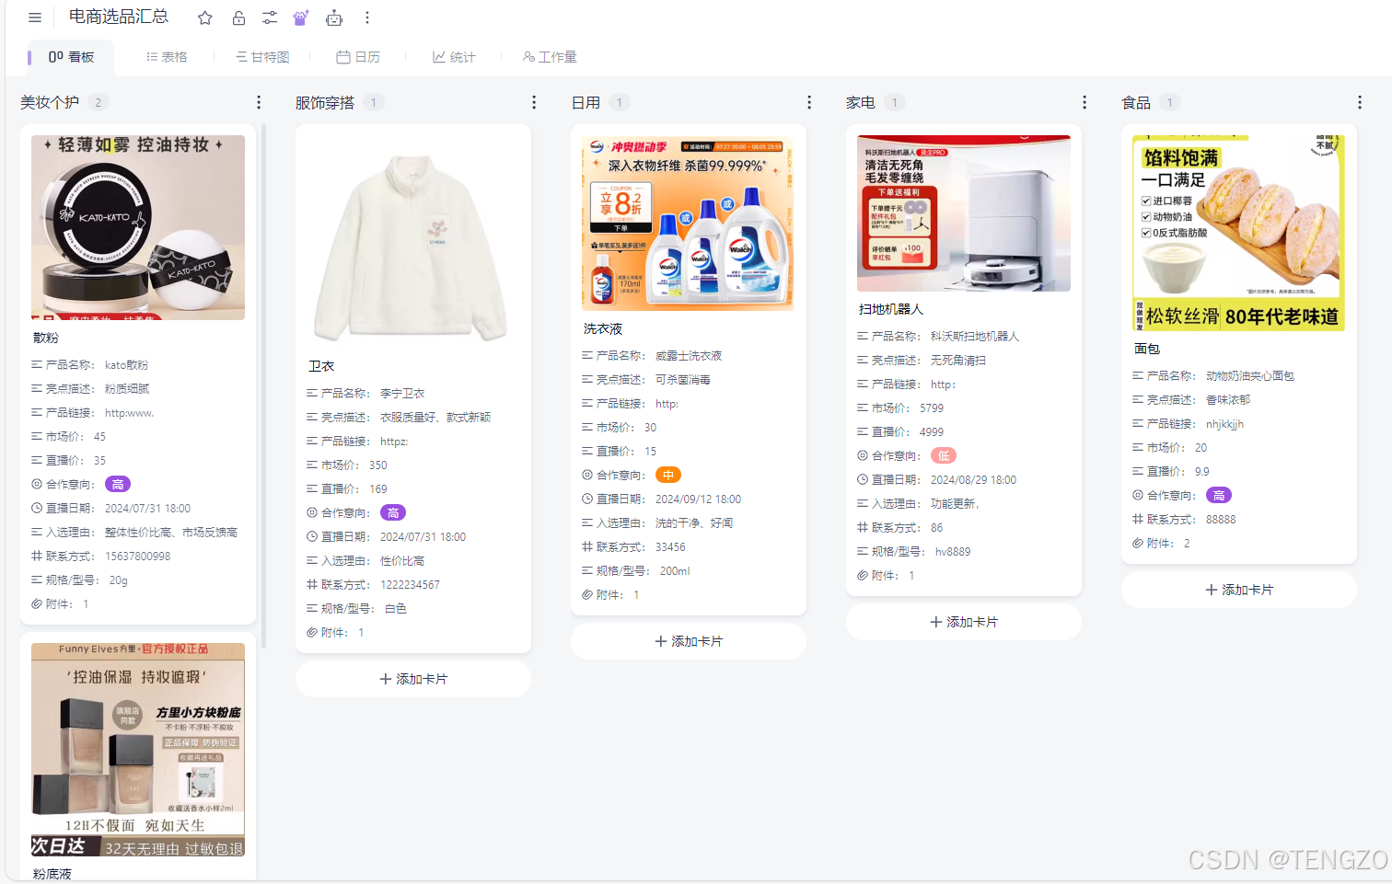Open 食品 column options menu
This screenshot has width=1392, height=884.
(1360, 102)
